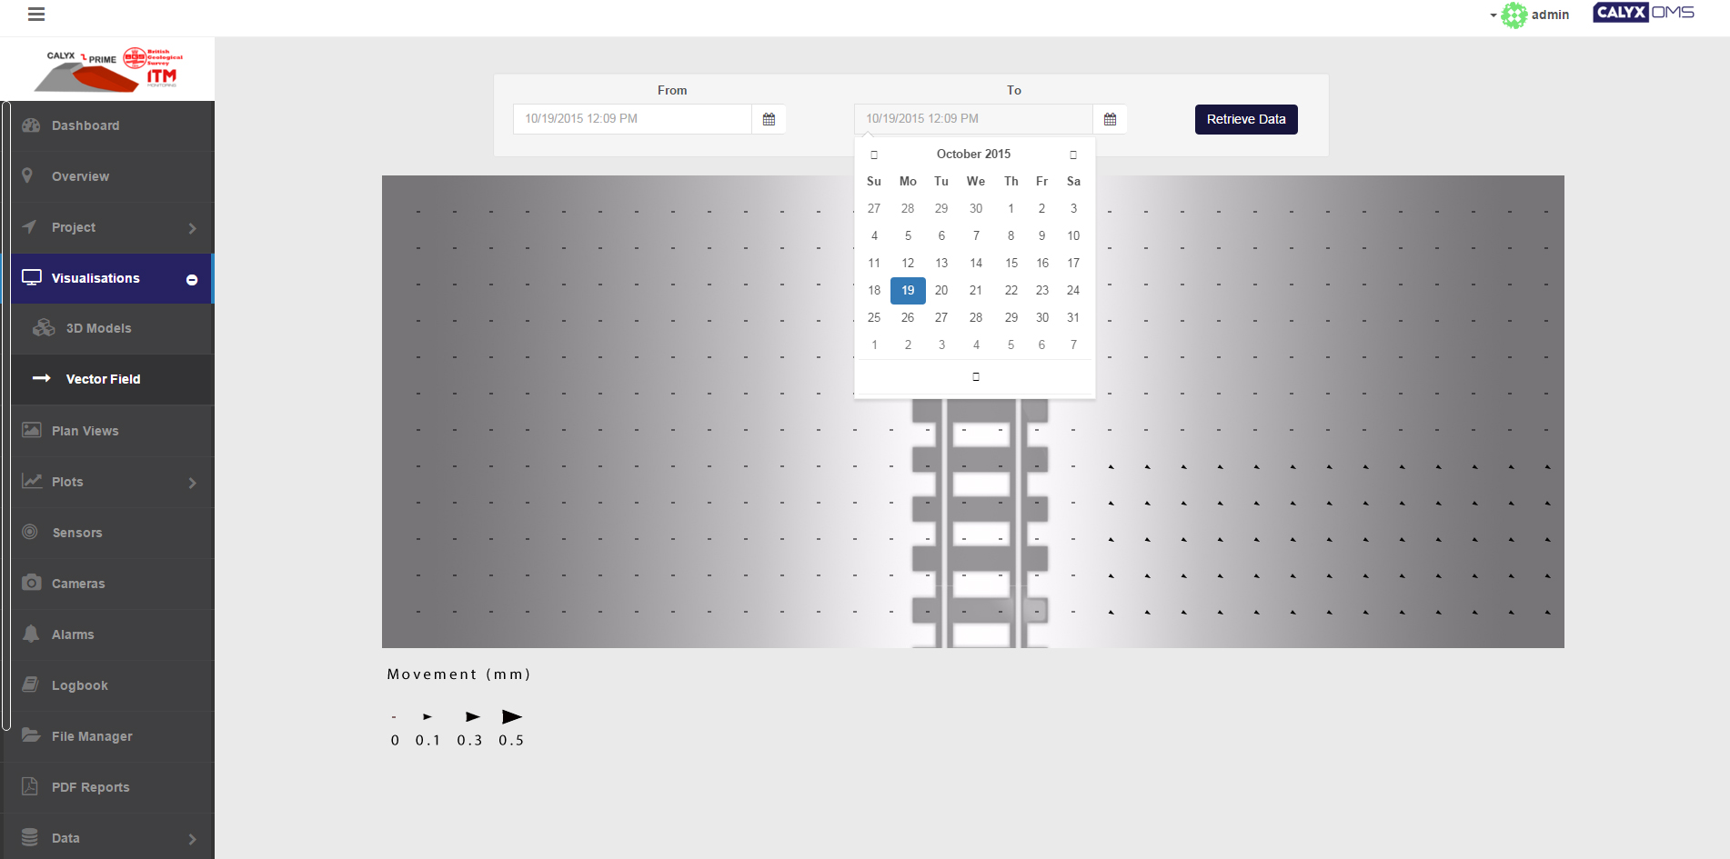Open Alarms page in sidebar
1730x859 pixels.
(x=73, y=634)
